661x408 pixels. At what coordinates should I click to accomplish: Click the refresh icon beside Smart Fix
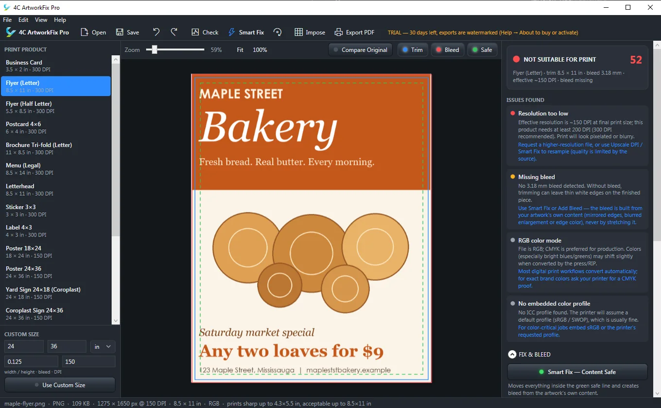tap(278, 33)
